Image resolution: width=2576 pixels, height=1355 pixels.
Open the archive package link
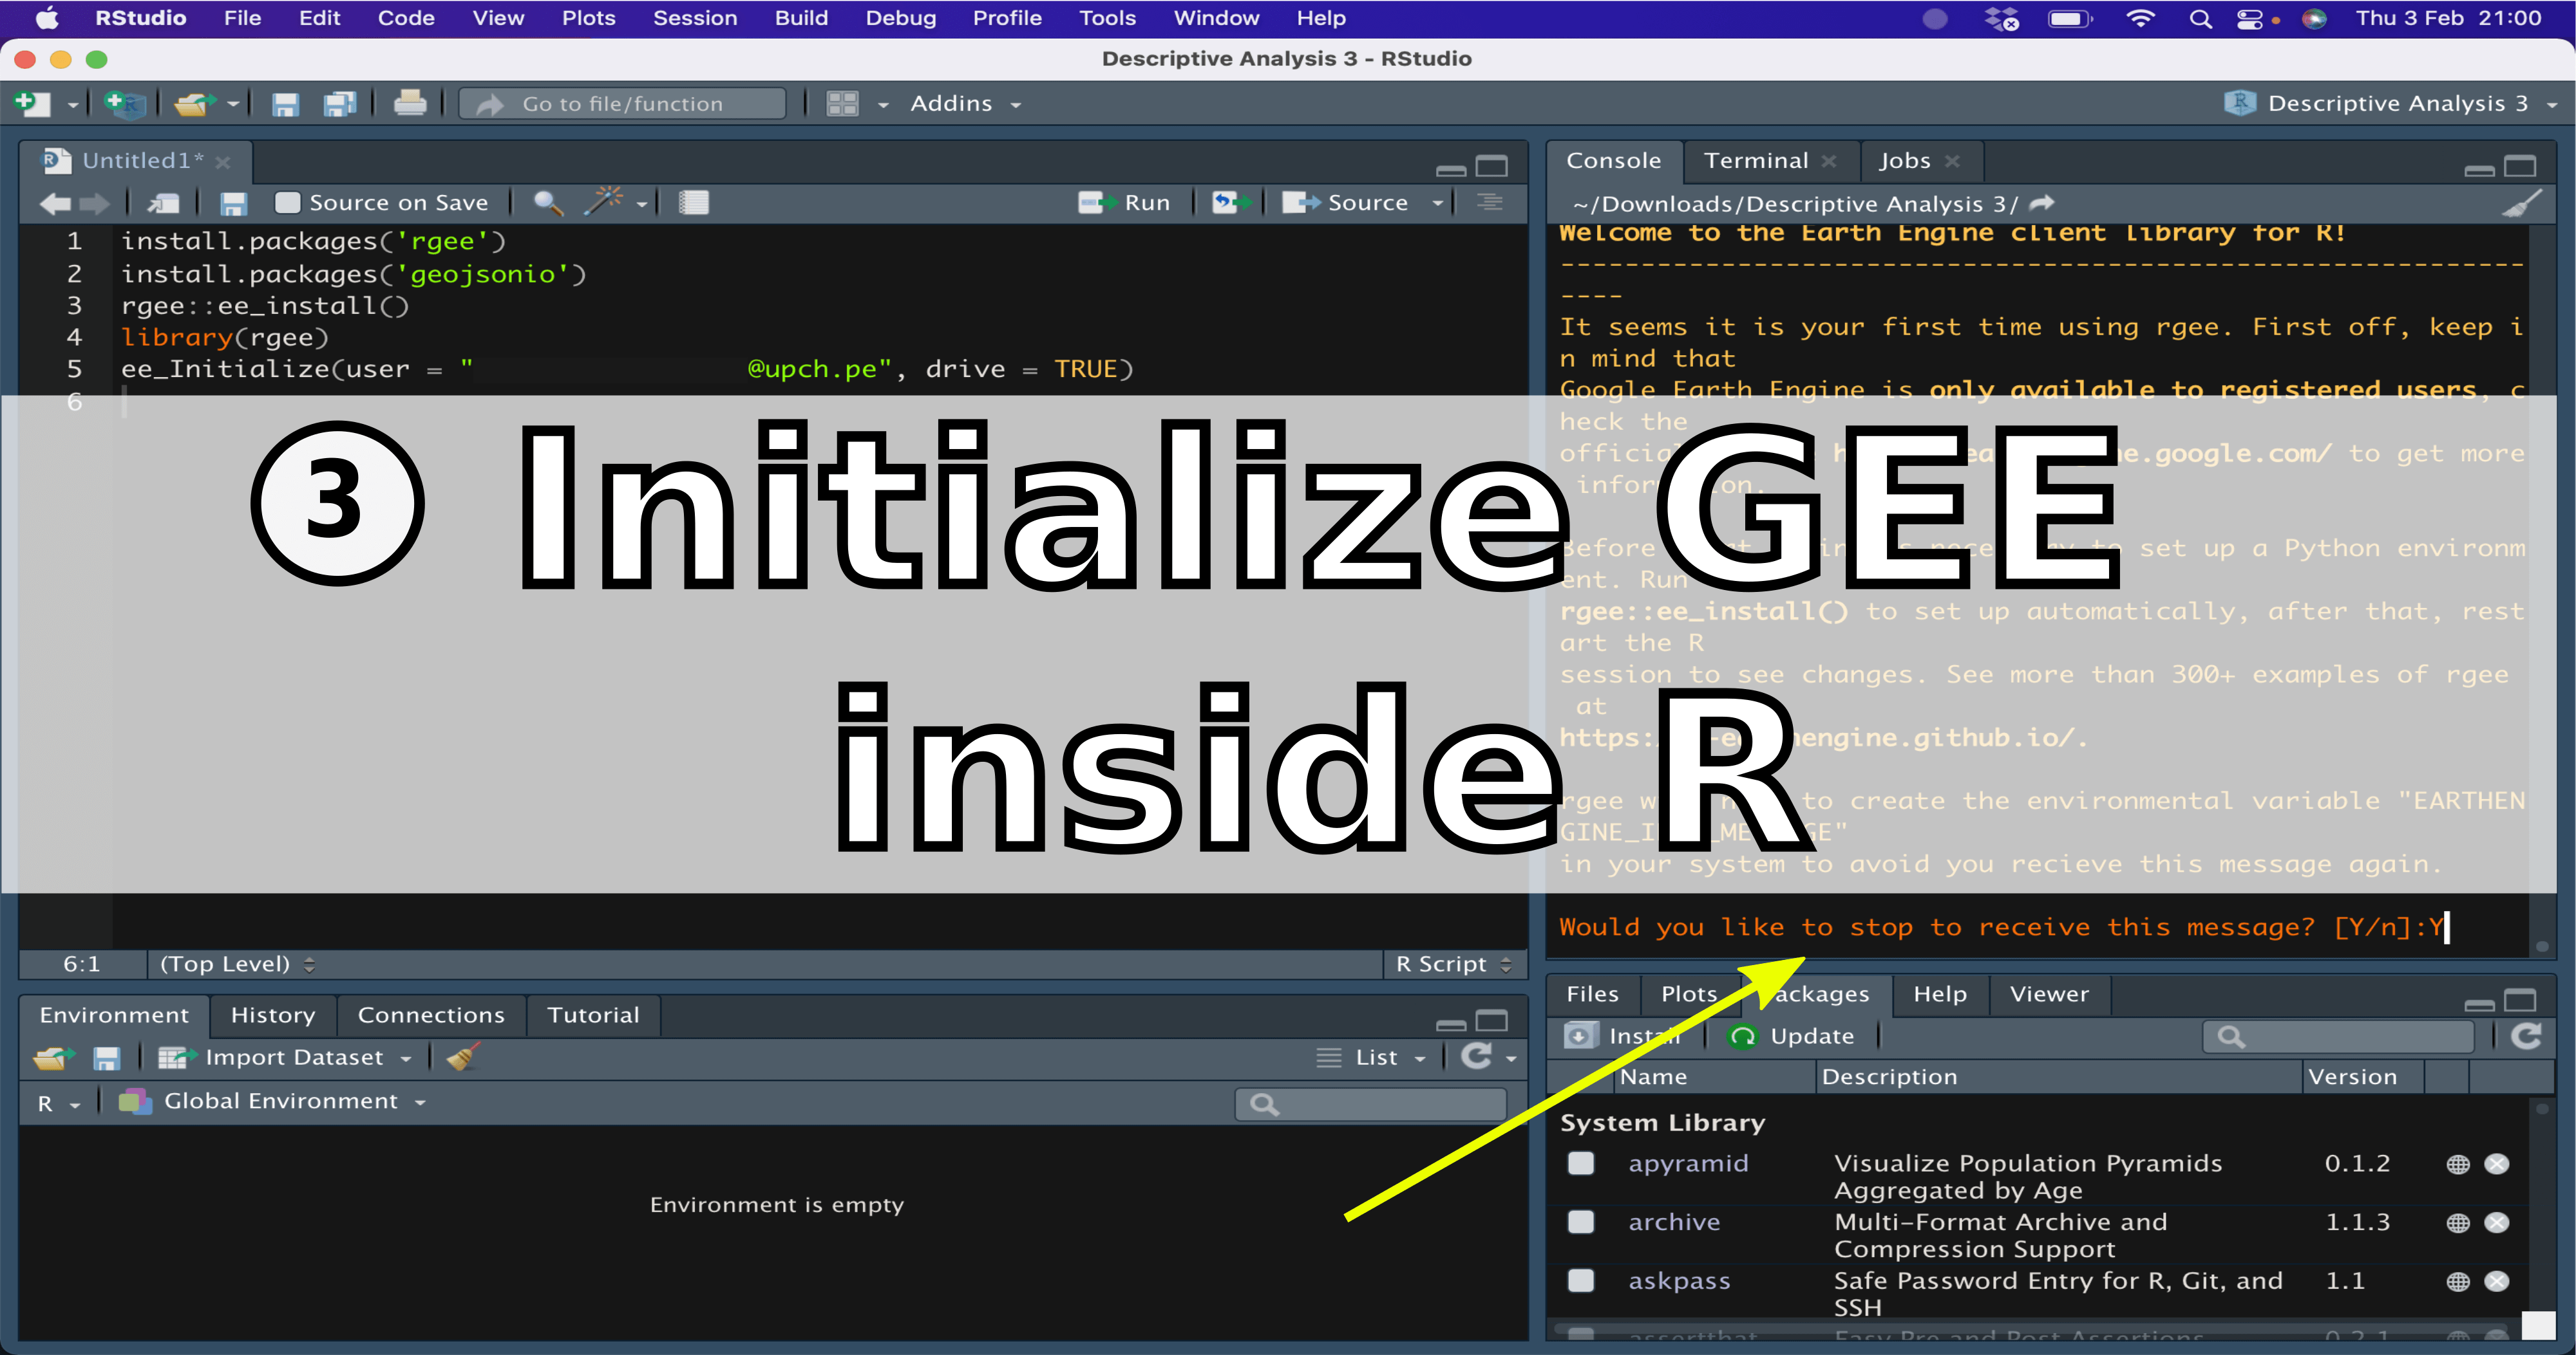coord(1674,1222)
